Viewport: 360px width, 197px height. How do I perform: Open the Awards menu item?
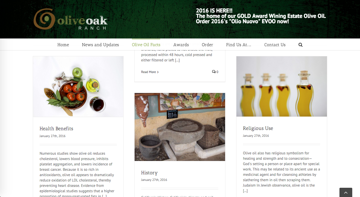pos(181,45)
